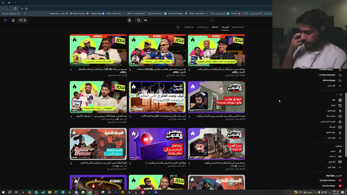The height and width of the screenshot is (195, 347).
Task: Open the Google Drive bookmark
Action: tap(58, 14)
